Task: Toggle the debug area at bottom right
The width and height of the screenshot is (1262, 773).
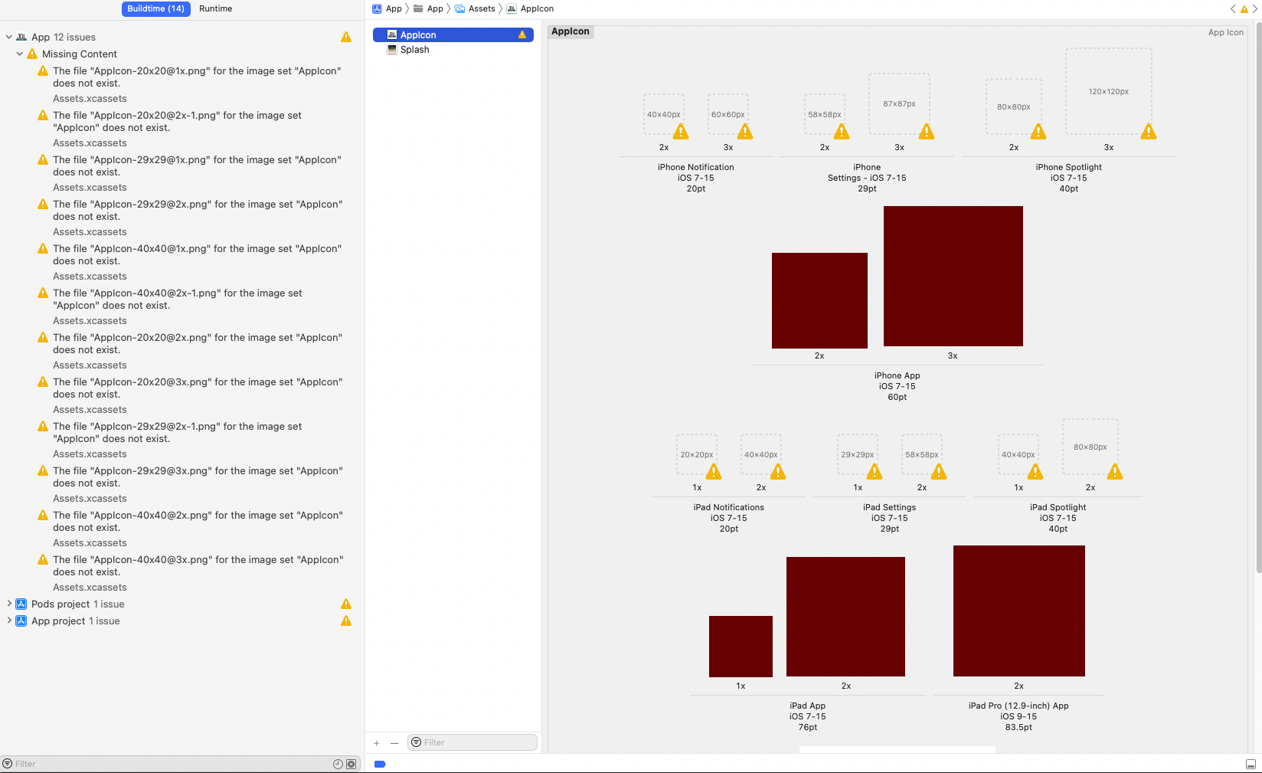Action: click(1251, 764)
